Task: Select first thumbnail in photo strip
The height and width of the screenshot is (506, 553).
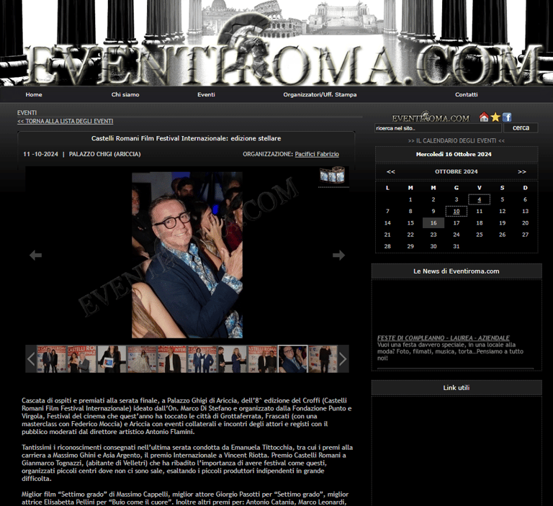Action: tap(51, 359)
